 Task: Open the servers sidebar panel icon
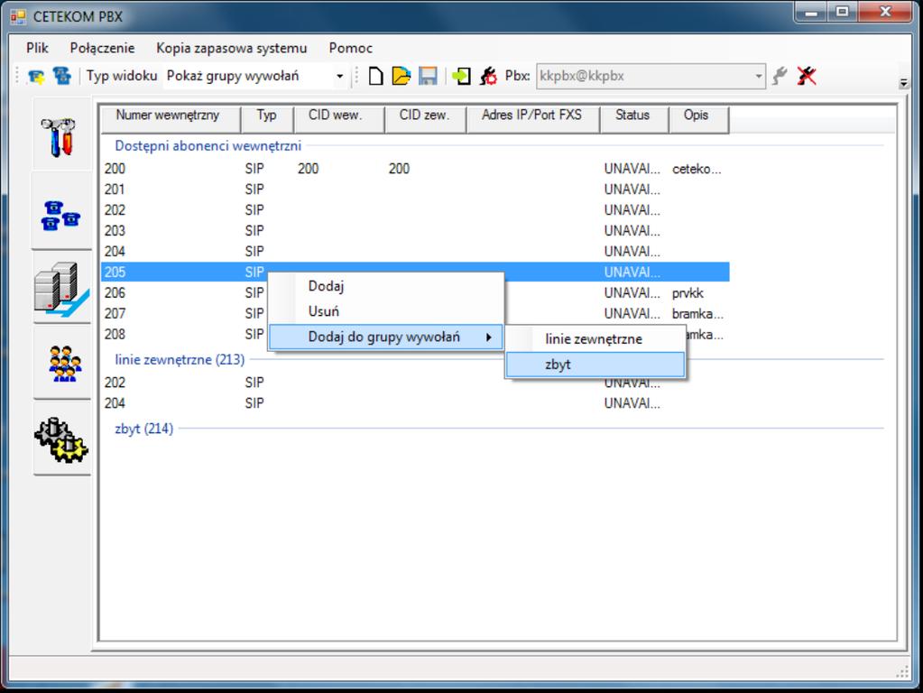(x=60, y=290)
